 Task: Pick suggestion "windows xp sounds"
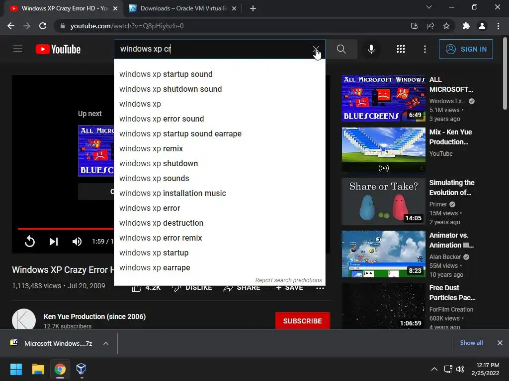[219, 179]
